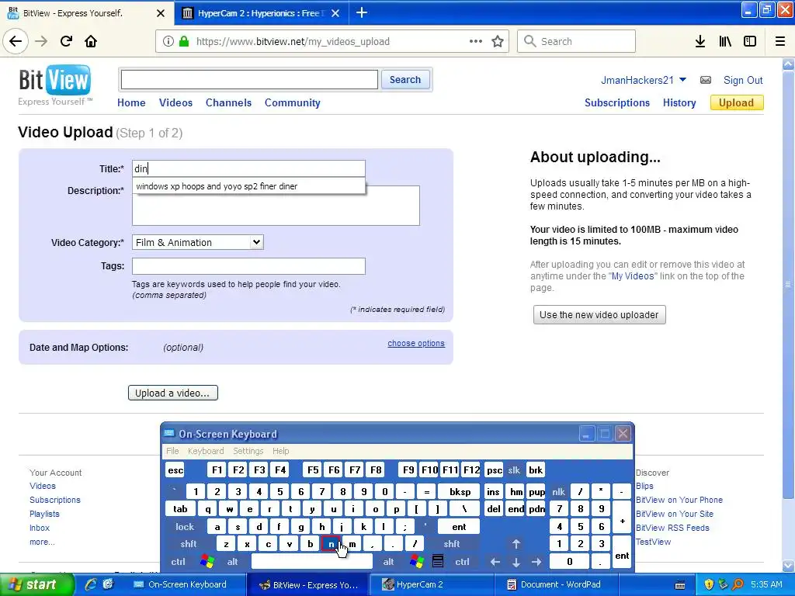Toggle the slk scroll lock key
The image size is (795, 596).
pos(514,470)
